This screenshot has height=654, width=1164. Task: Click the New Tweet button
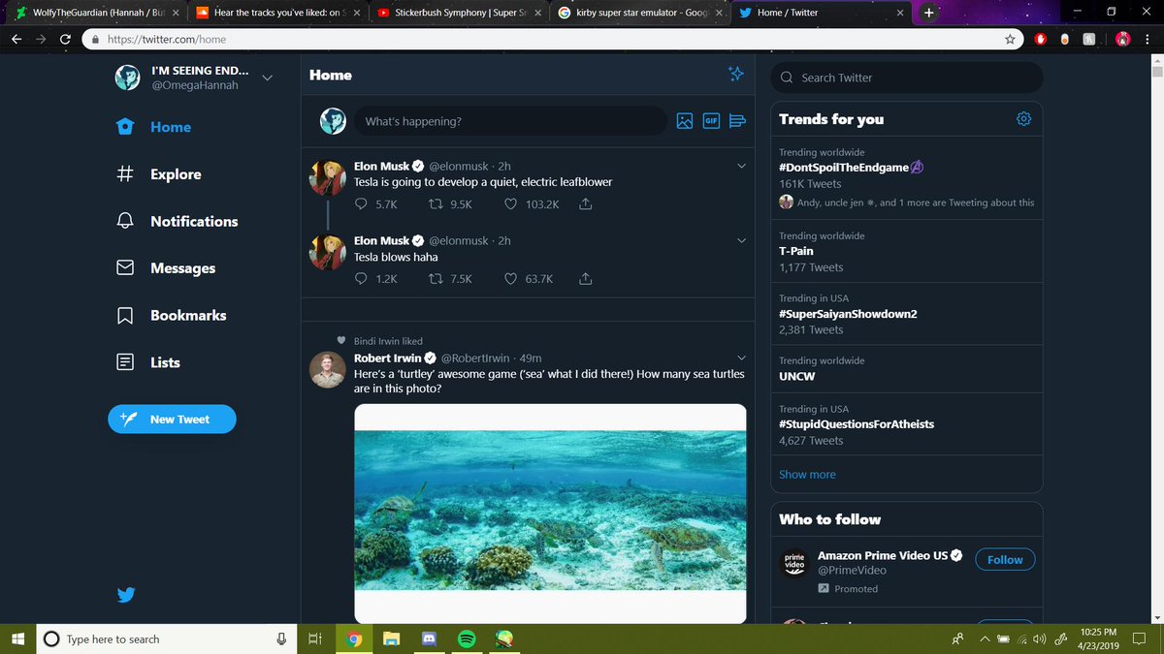tap(172, 419)
